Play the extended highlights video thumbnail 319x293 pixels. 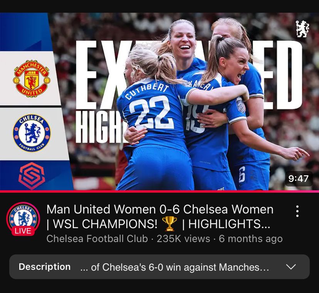(x=159, y=102)
